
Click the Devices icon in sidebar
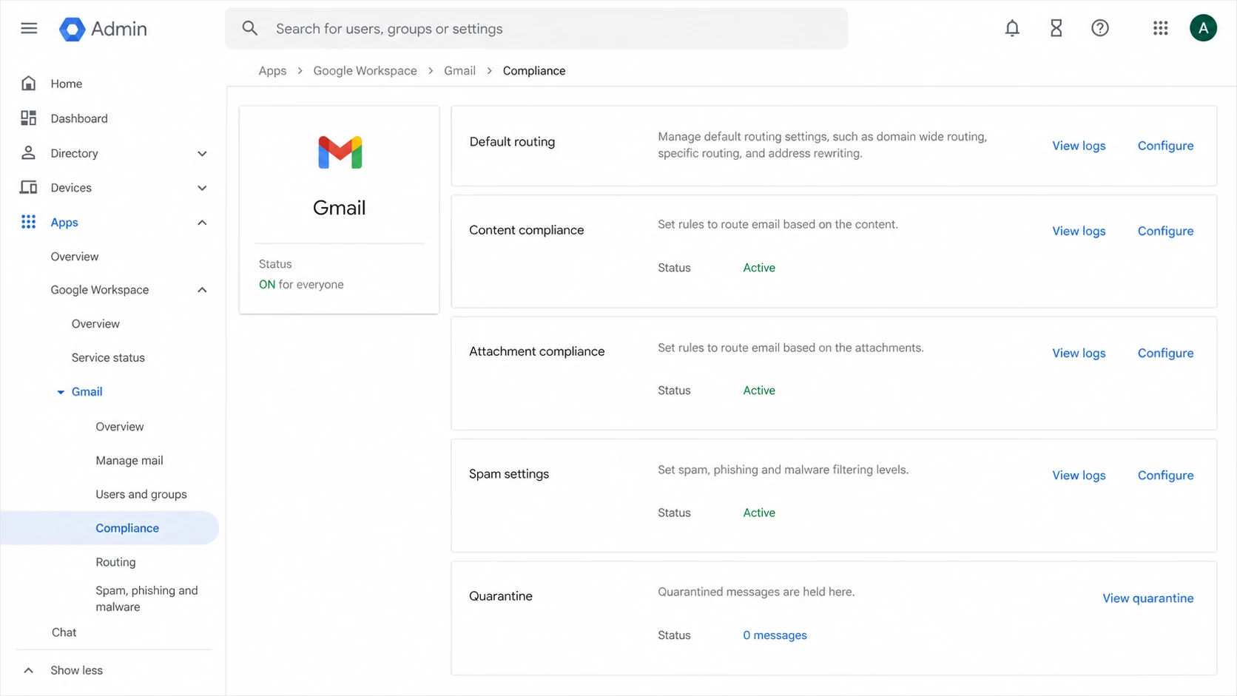pos(28,188)
